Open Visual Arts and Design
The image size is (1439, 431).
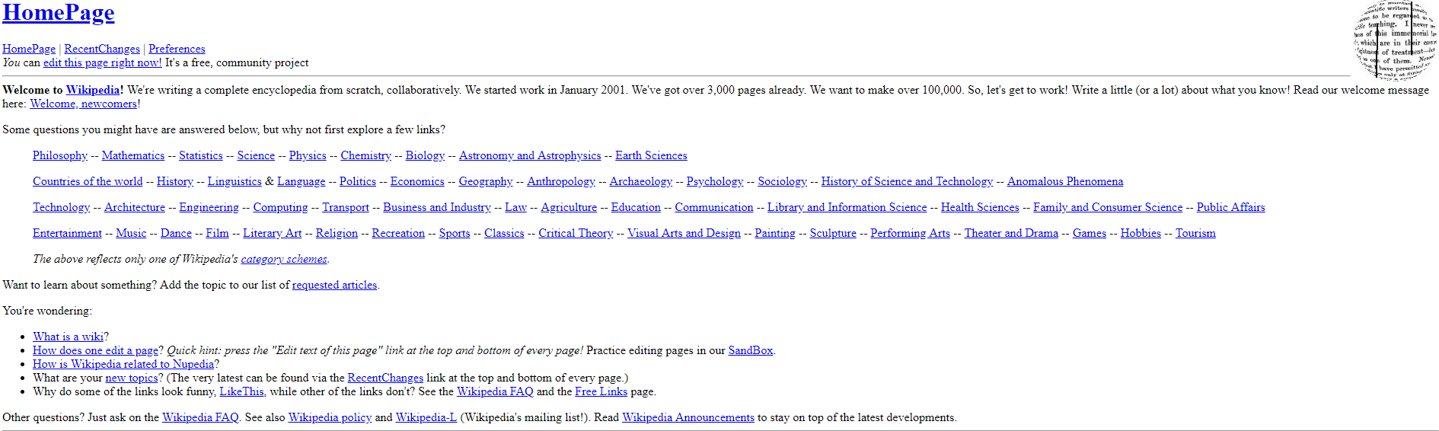(684, 233)
